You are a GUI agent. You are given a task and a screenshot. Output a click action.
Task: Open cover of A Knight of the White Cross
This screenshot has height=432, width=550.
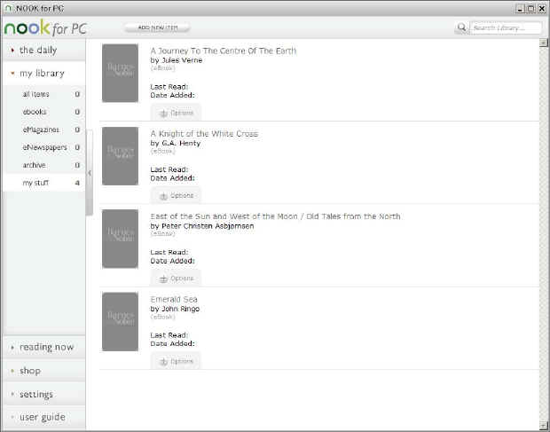pyautogui.click(x=120, y=156)
